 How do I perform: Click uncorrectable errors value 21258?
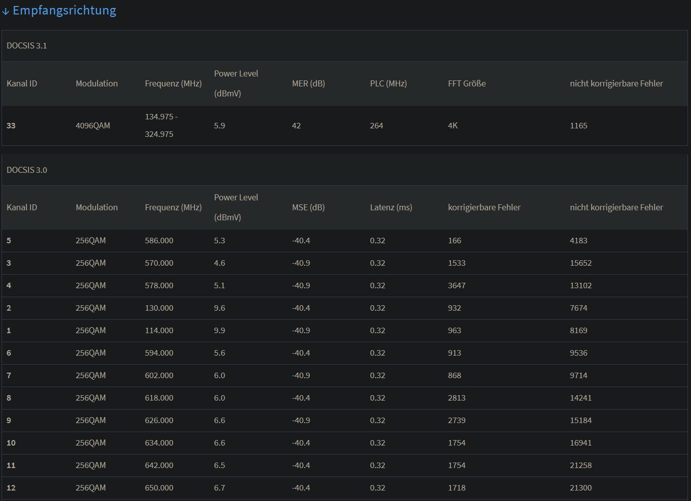coord(581,465)
